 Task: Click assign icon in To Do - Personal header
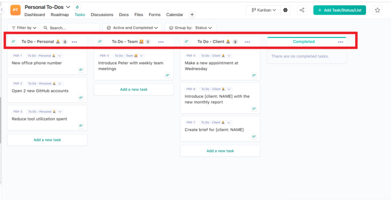[13, 41]
